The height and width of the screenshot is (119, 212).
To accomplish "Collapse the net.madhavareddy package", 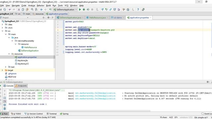I will point(12,41).
